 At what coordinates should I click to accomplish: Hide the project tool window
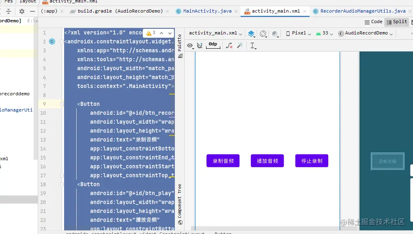click(32, 11)
